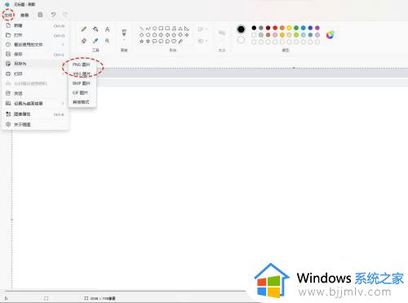Pick the Line shape
The height and width of the screenshot is (303, 408).
coord(141,29)
